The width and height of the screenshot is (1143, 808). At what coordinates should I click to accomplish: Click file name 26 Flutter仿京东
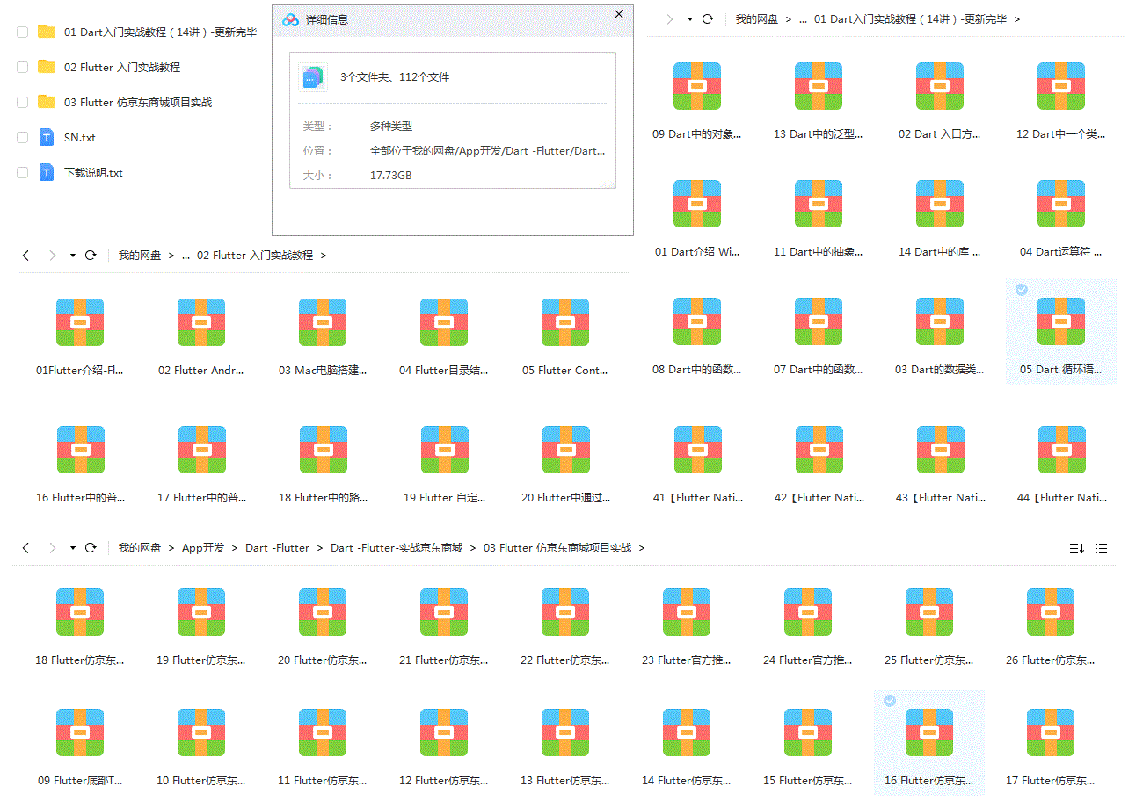coord(1051,660)
